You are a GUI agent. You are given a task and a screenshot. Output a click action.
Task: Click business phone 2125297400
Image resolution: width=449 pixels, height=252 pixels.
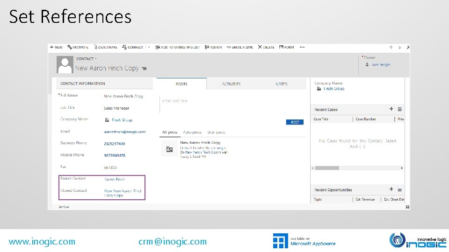[115, 144]
